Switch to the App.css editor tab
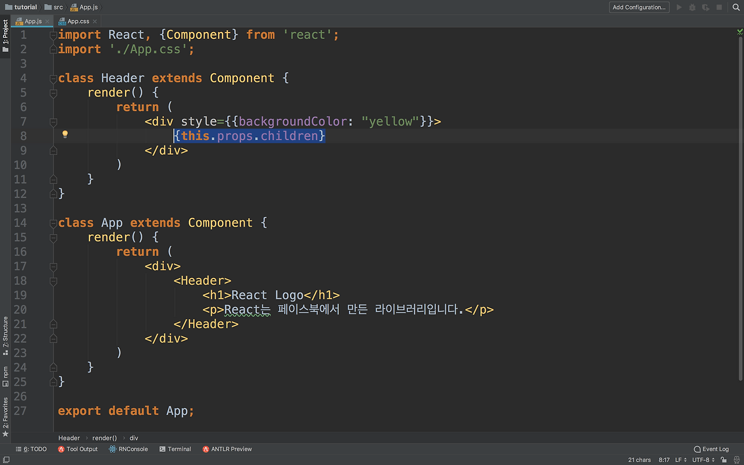 (78, 21)
